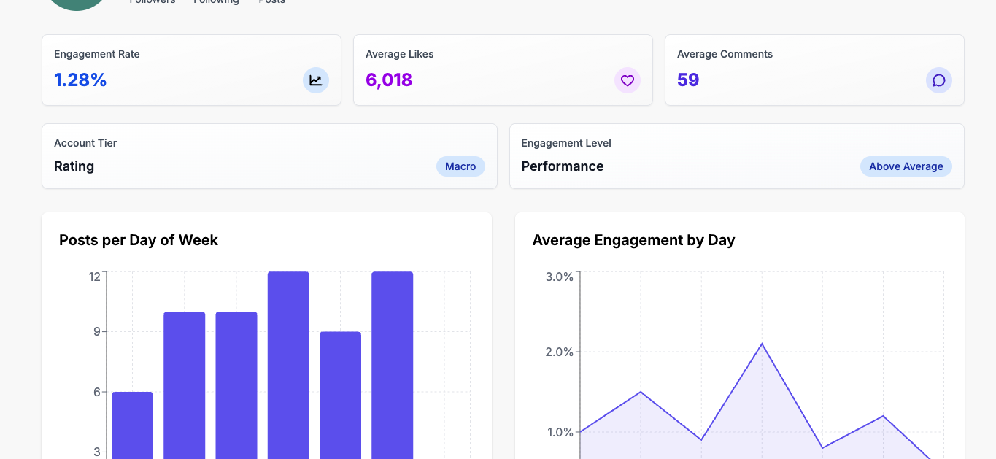Click the Average Likes card label

[400, 54]
